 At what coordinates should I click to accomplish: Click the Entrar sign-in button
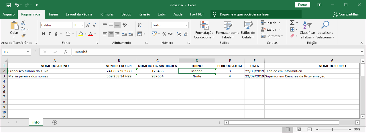coord(302,5)
